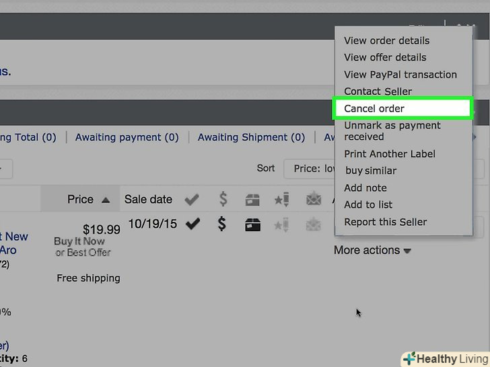
Task: Choose Report this Seller menu entry
Action: 385,222
